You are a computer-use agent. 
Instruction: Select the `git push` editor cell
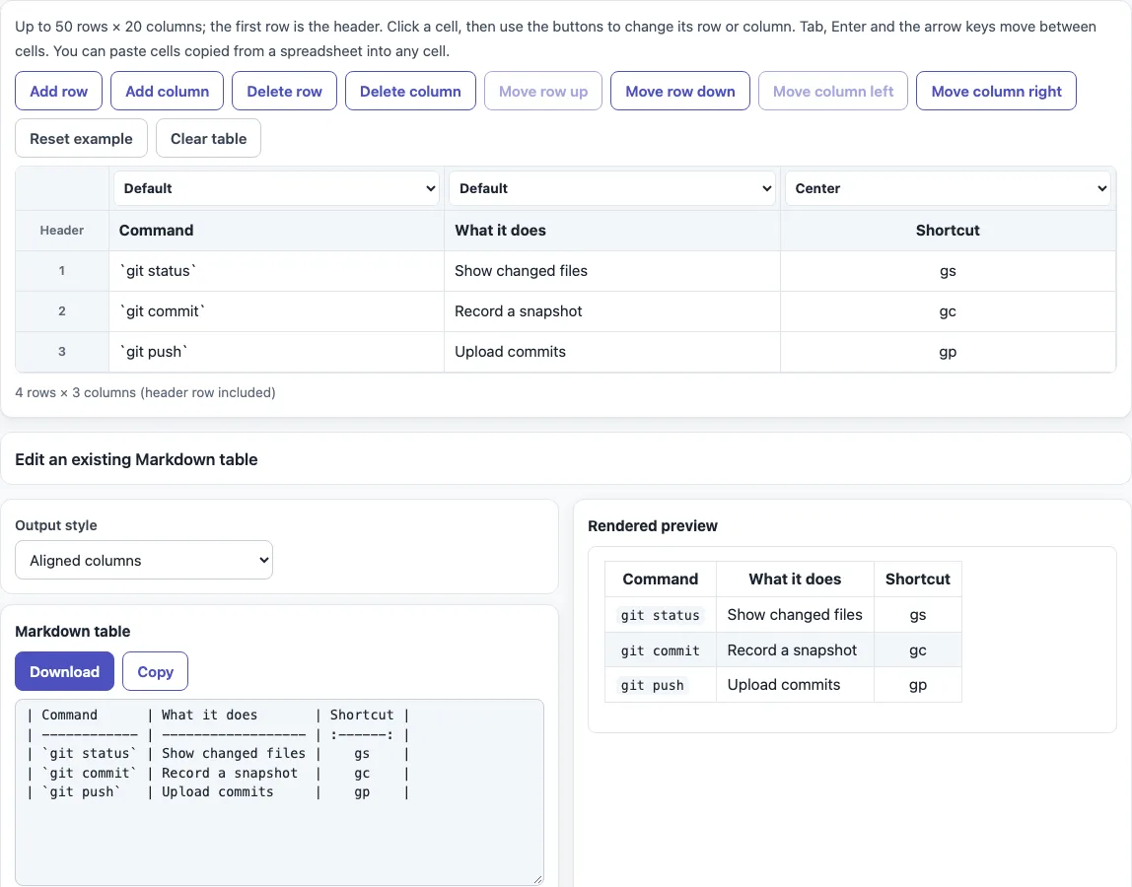coord(276,352)
